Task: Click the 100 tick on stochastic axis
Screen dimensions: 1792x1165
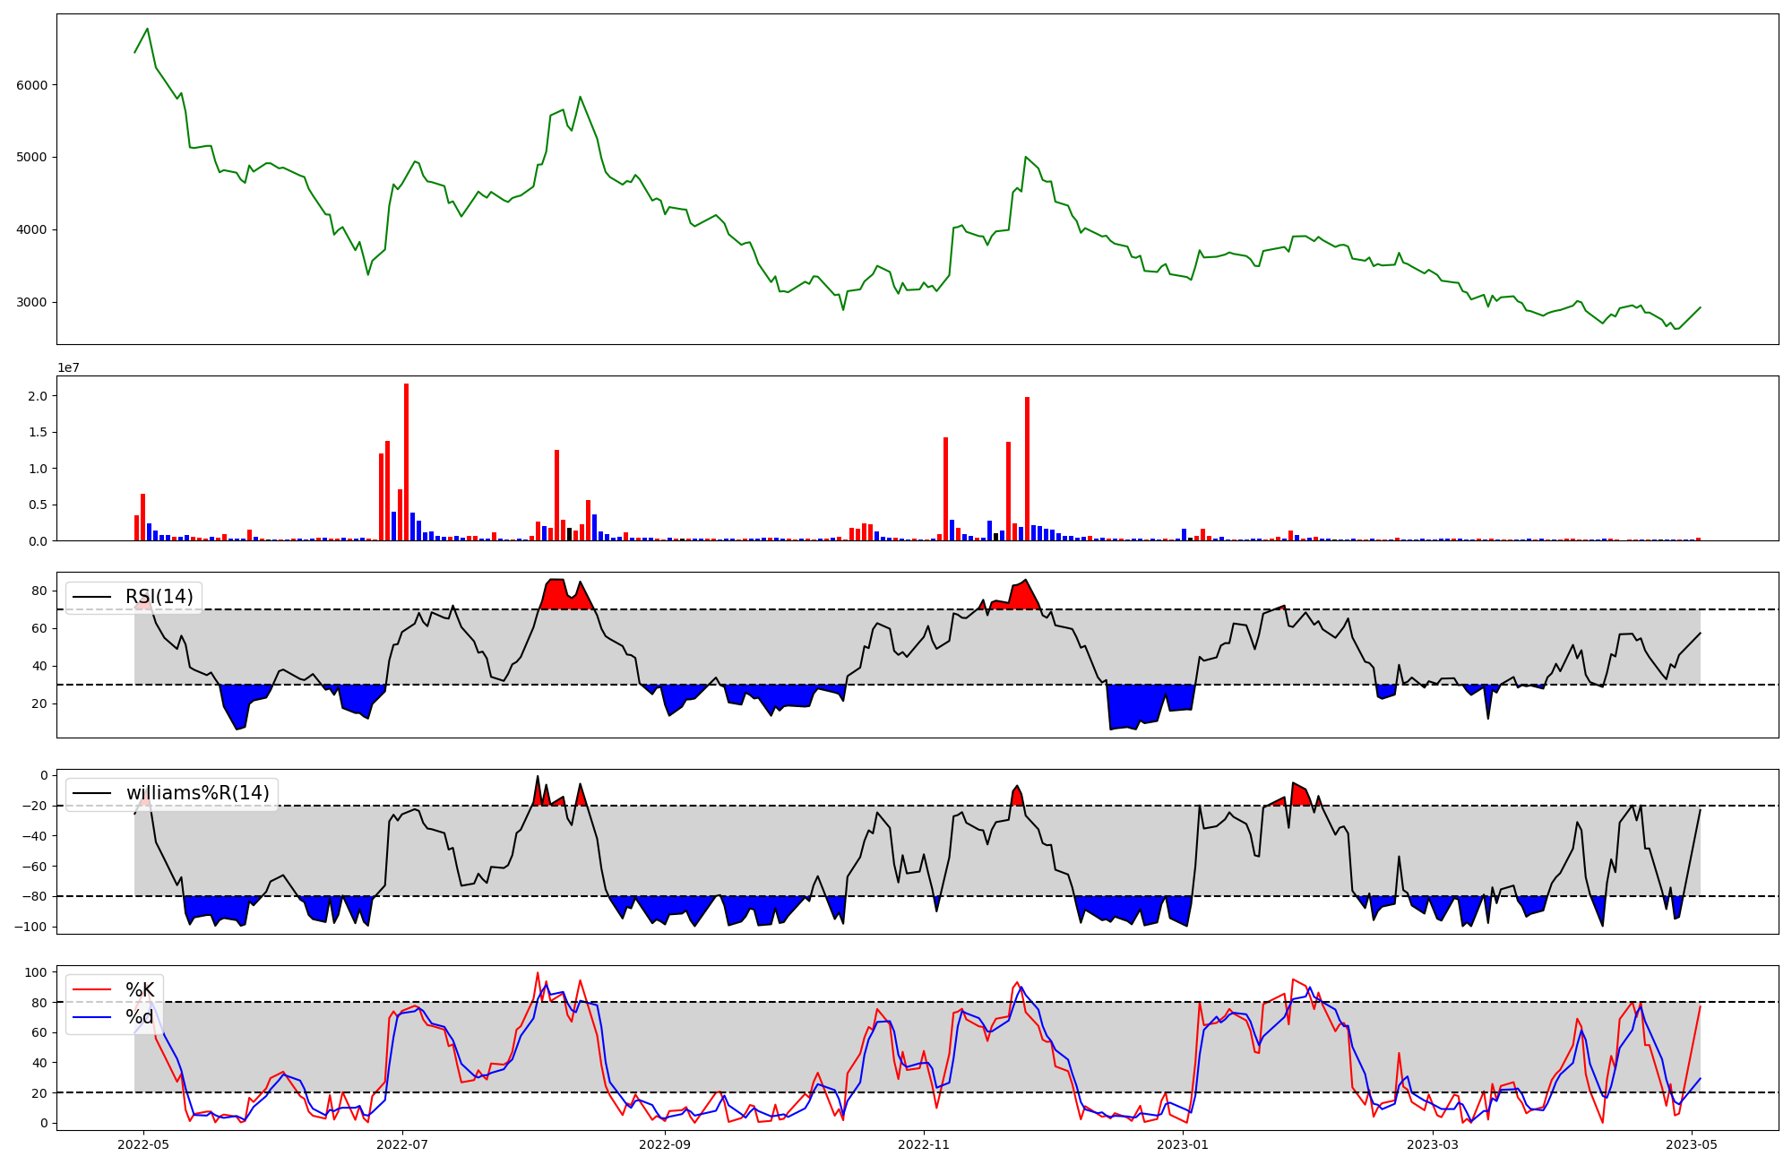Action: [x=37, y=972]
